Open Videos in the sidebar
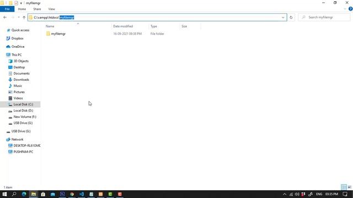The width and height of the screenshot is (353, 198). click(18, 98)
